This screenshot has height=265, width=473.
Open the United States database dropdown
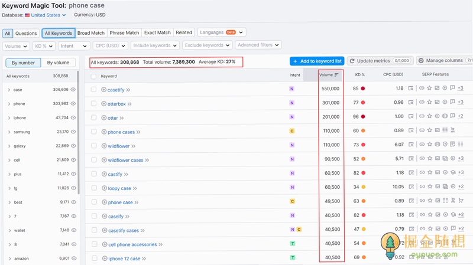click(46, 15)
